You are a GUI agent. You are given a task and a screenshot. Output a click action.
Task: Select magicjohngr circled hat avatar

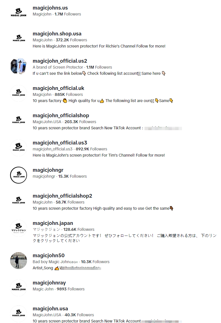[19, 175]
